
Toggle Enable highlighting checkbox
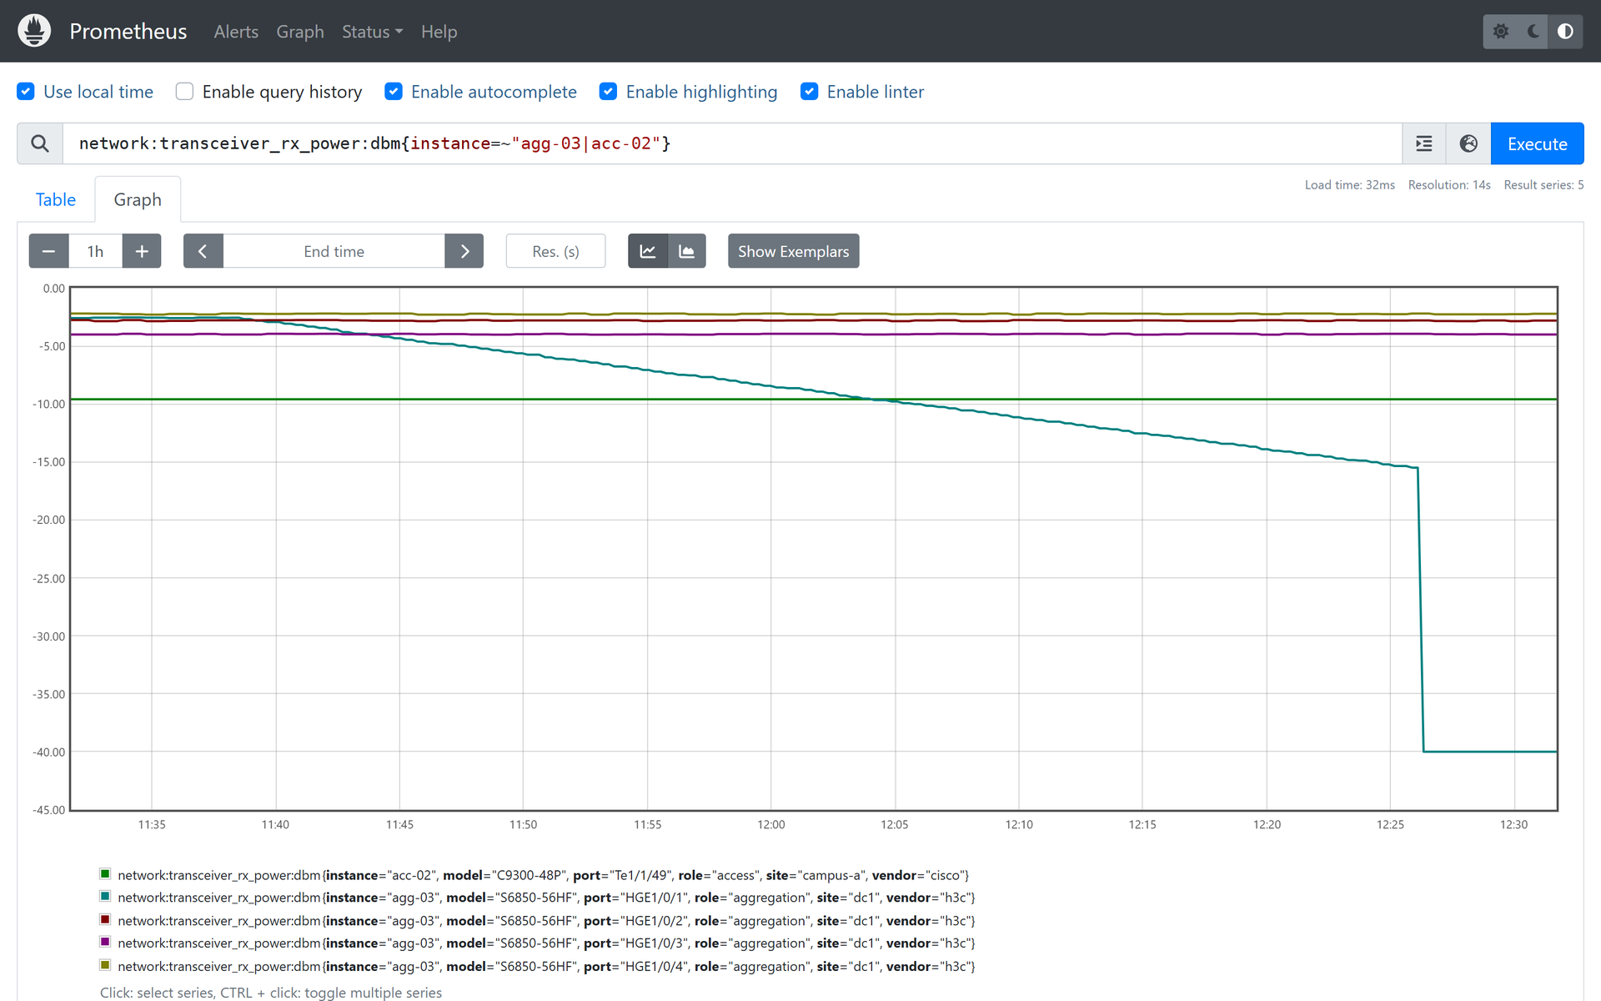point(609,92)
